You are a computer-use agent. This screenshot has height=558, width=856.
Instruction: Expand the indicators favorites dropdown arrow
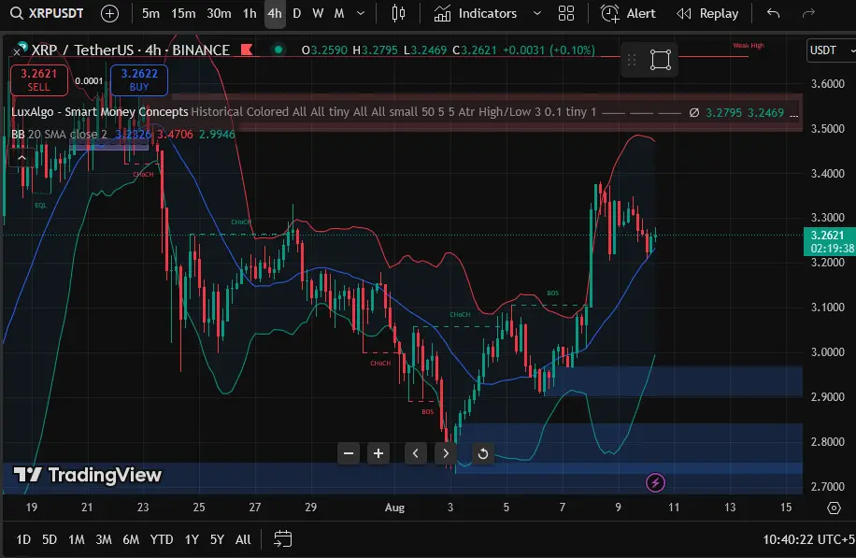tap(537, 14)
